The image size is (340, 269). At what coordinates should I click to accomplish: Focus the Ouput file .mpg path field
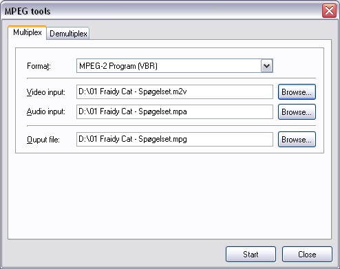pyautogui.click(x=175, y=139)
